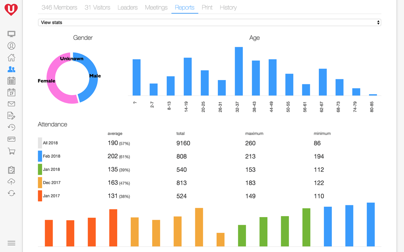Open the document with pencil forms icon
The image size is (404, 252).
11,116
